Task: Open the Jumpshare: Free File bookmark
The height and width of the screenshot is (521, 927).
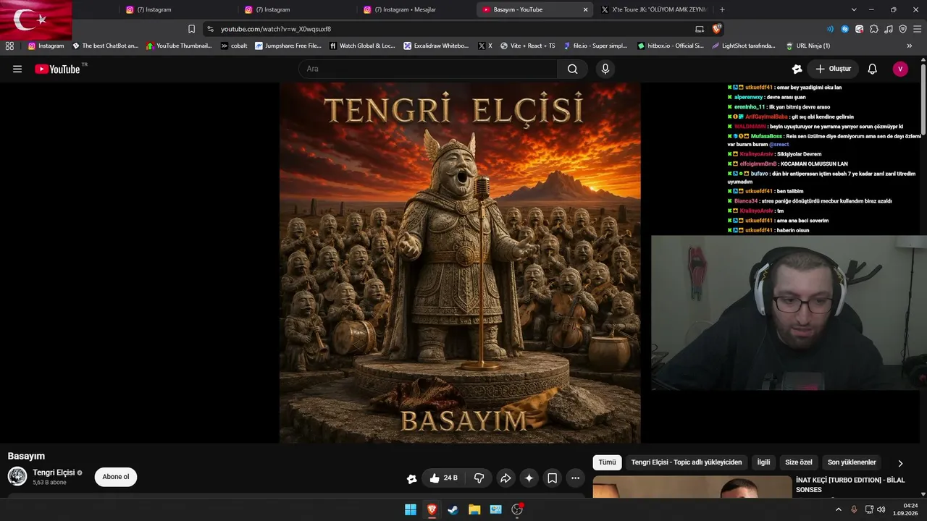Action: (288, 46)
